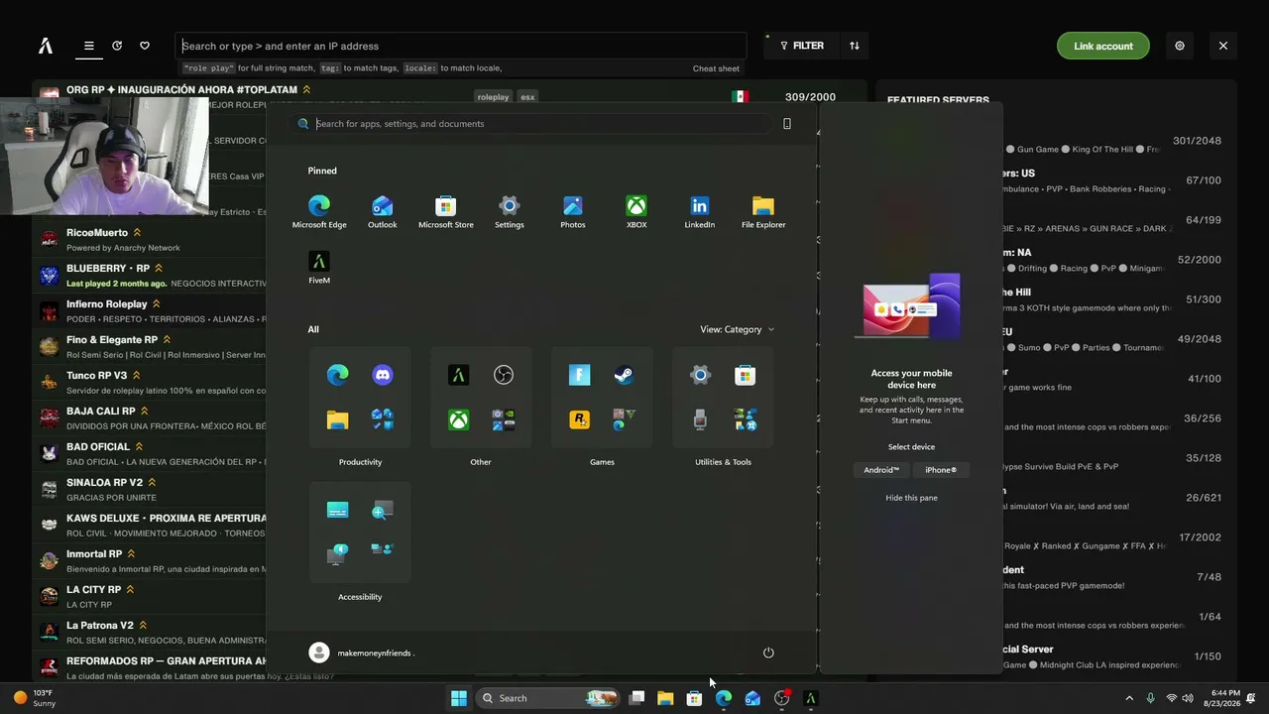This screenshot has height=714, width=1269.
Task: Click Hide this pane link
Action: 911,498
